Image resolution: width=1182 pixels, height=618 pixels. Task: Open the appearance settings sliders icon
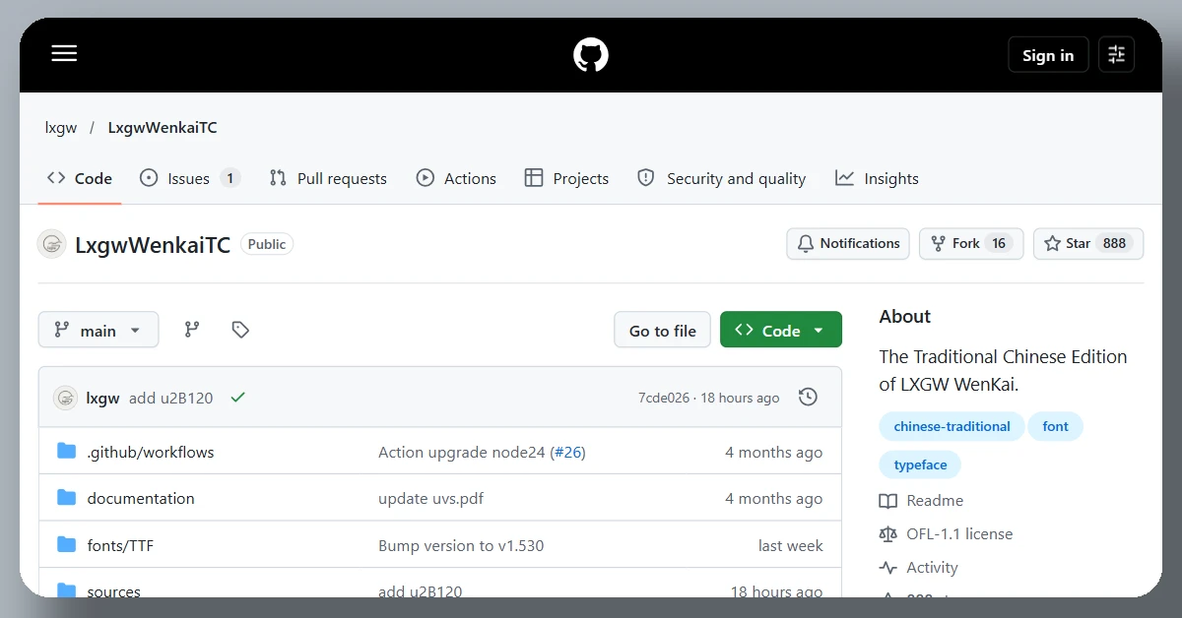pos(1116,54)
